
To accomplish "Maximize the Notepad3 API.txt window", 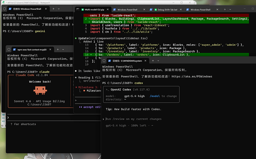I will click(181, 3).
